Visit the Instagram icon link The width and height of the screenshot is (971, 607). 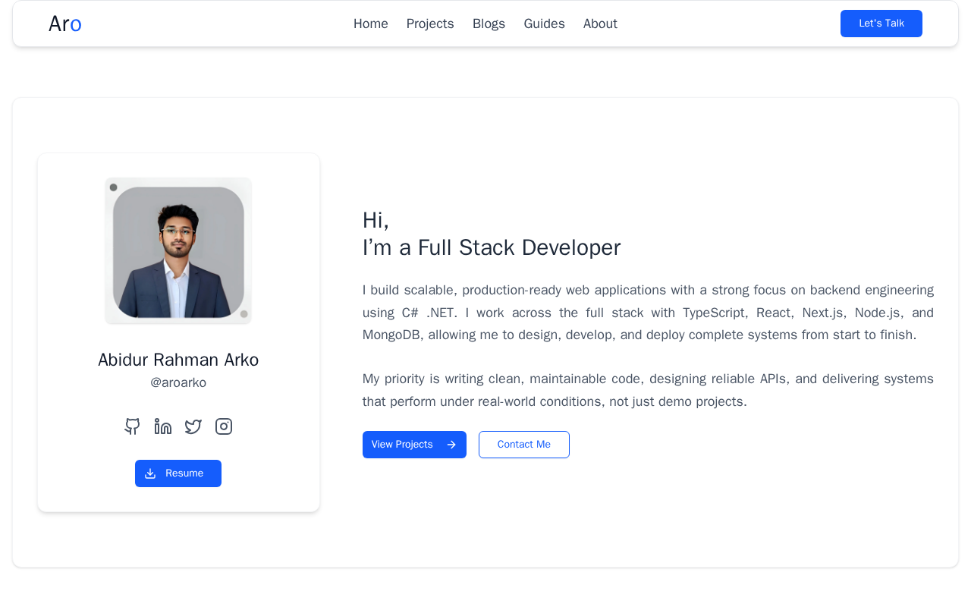(x=224, y=426)
